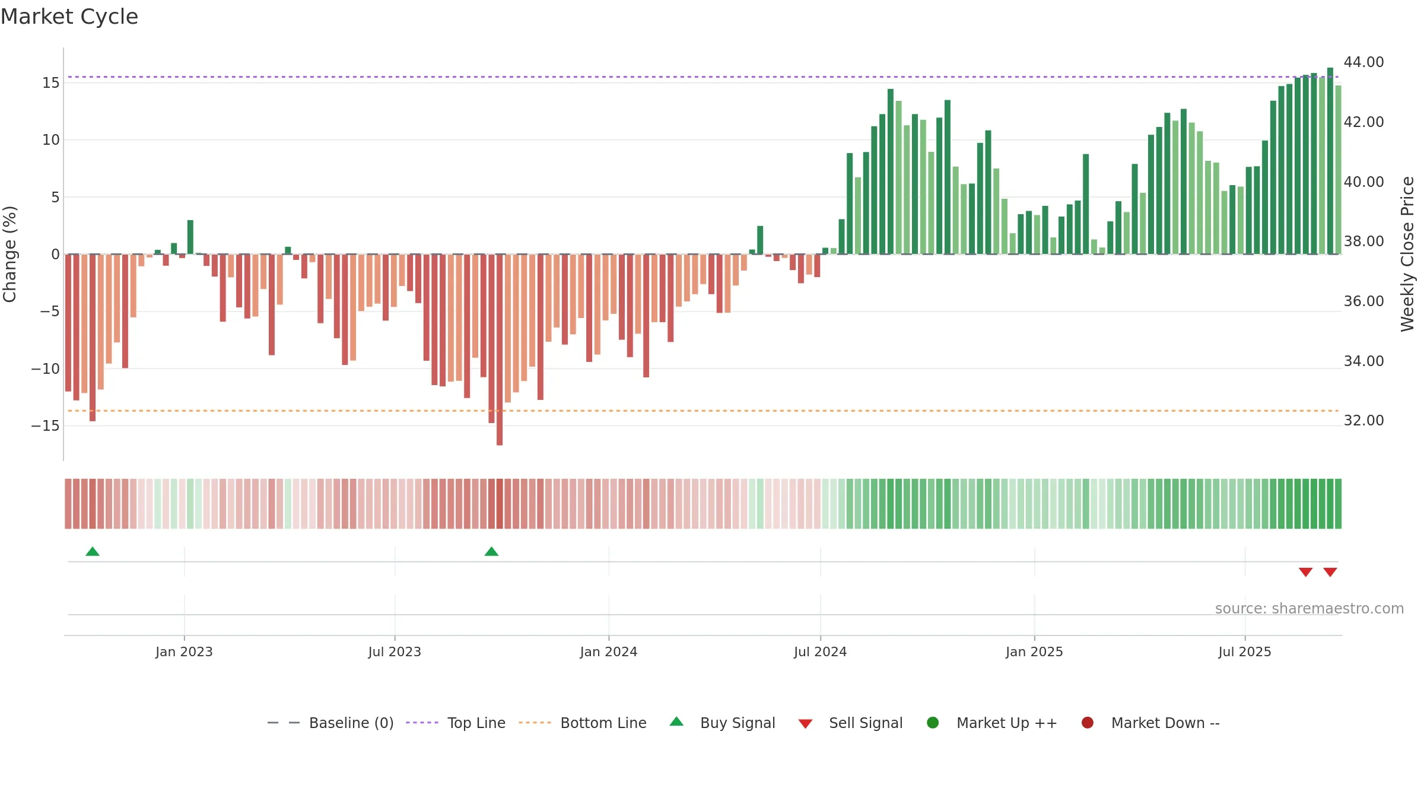1424x801 pixels.
Task: Click the 38.00 price axis label
Action: [1363, 241]
